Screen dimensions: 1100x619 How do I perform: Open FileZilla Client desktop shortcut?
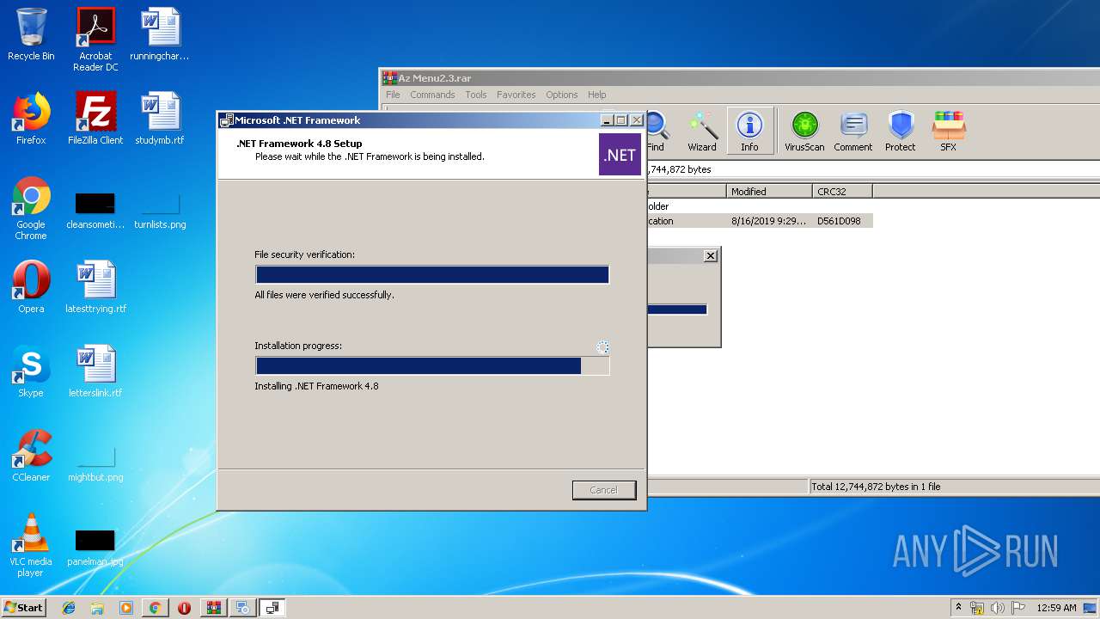pos(95,119)
